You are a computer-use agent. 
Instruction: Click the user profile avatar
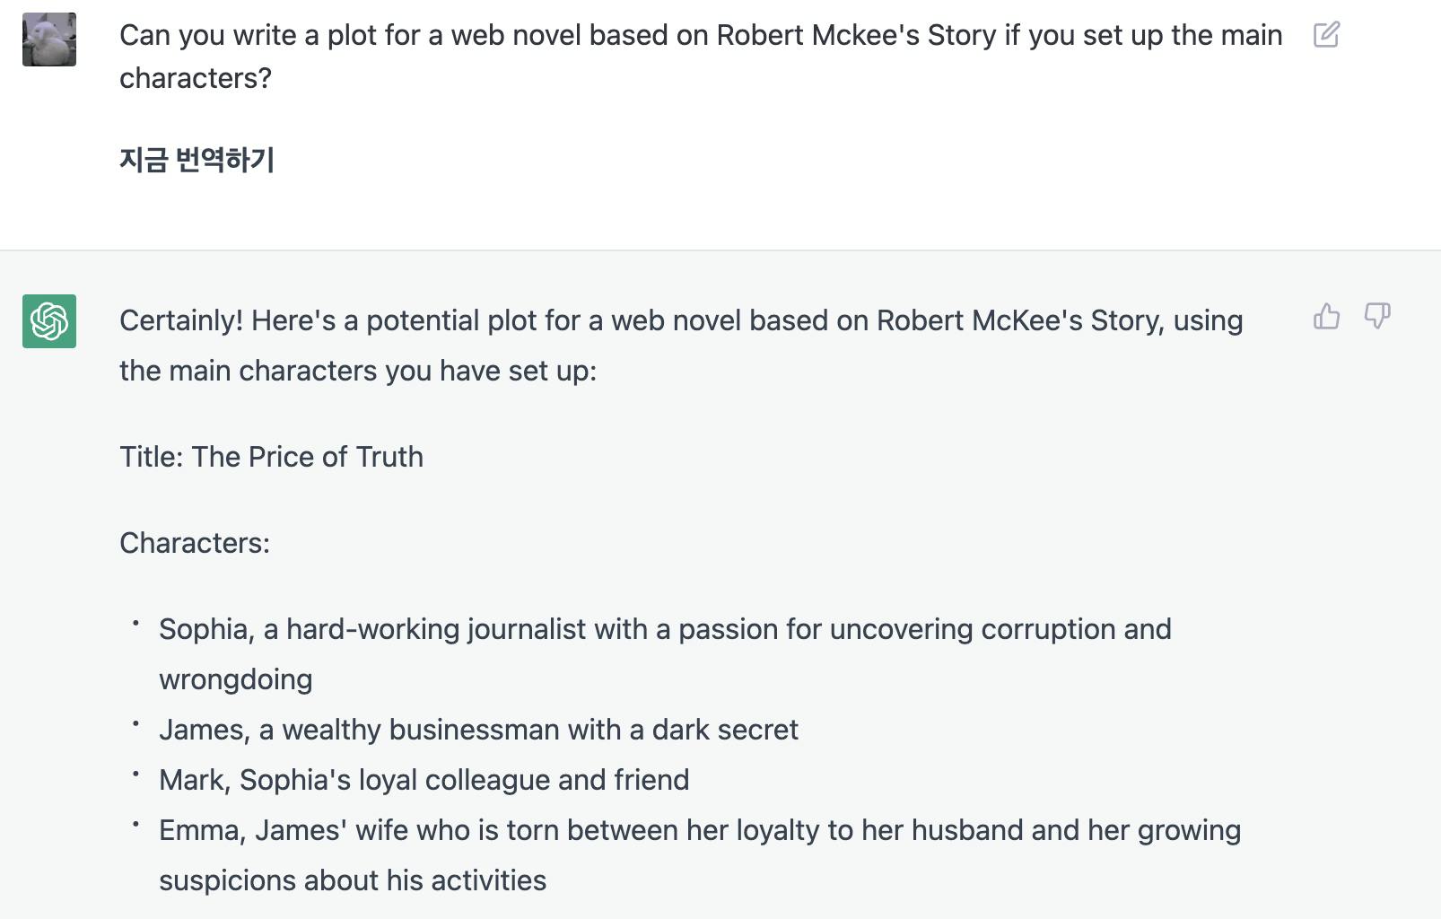click(x=49, y=39)
